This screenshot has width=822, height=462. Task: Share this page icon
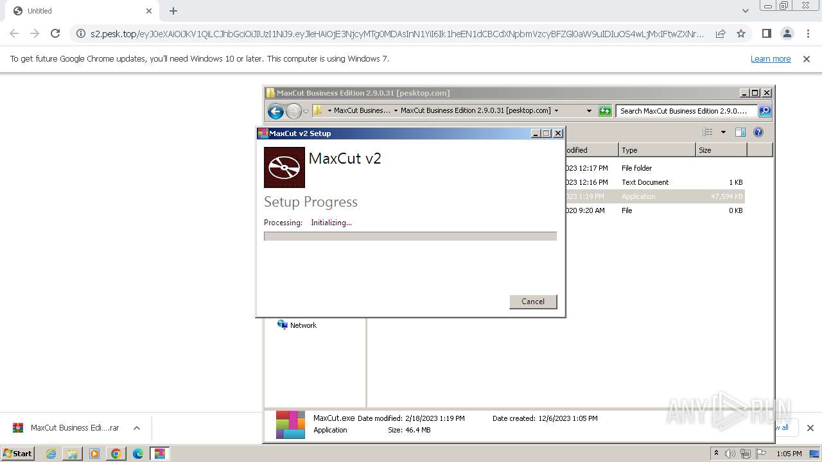[x=721, y=34]
